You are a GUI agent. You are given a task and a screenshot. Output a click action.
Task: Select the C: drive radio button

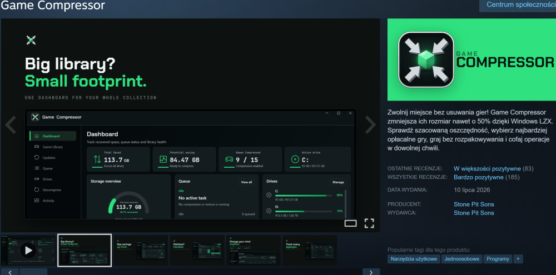coord(269,195)
